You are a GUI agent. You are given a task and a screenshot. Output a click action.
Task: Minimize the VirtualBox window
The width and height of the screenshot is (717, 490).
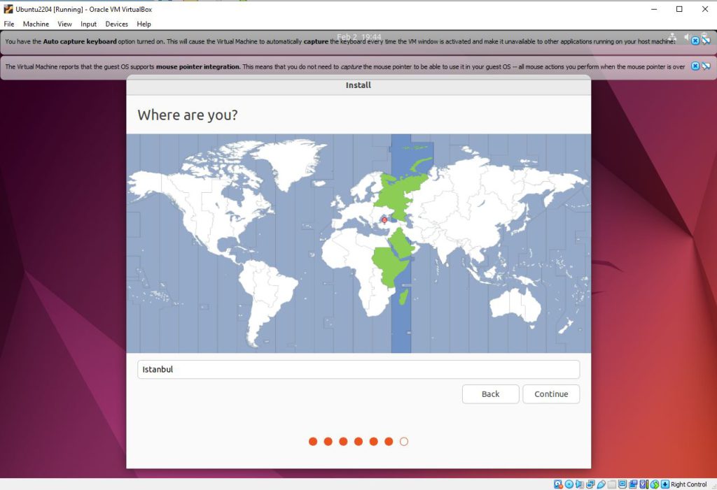click(654, 9)
